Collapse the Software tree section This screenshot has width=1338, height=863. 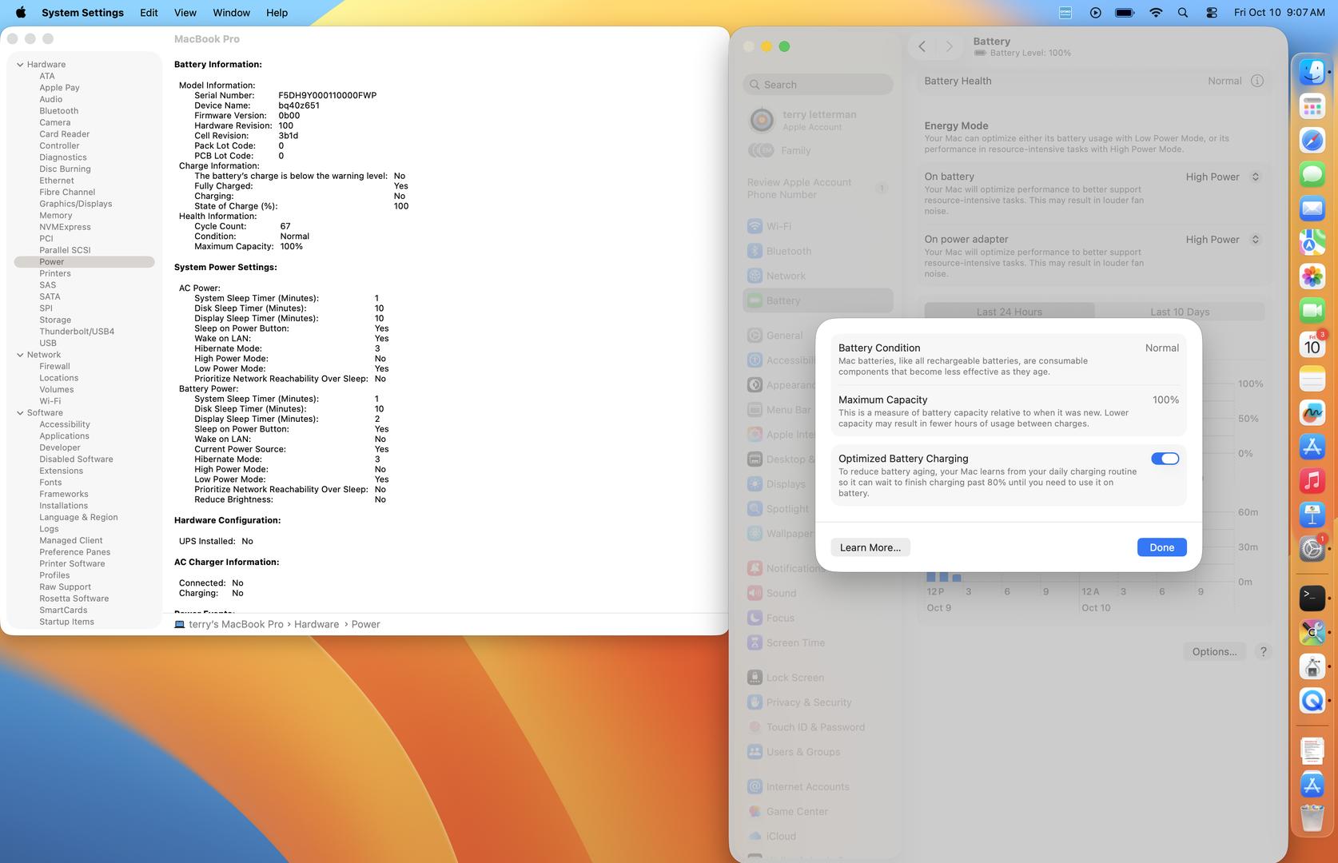(20, 413)
